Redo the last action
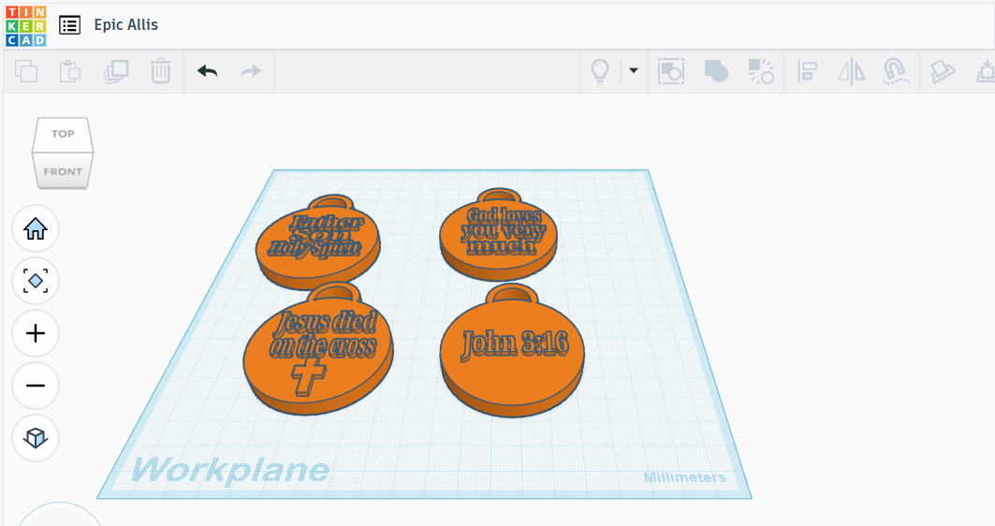995x526 pixels. [x=251, y=71]
